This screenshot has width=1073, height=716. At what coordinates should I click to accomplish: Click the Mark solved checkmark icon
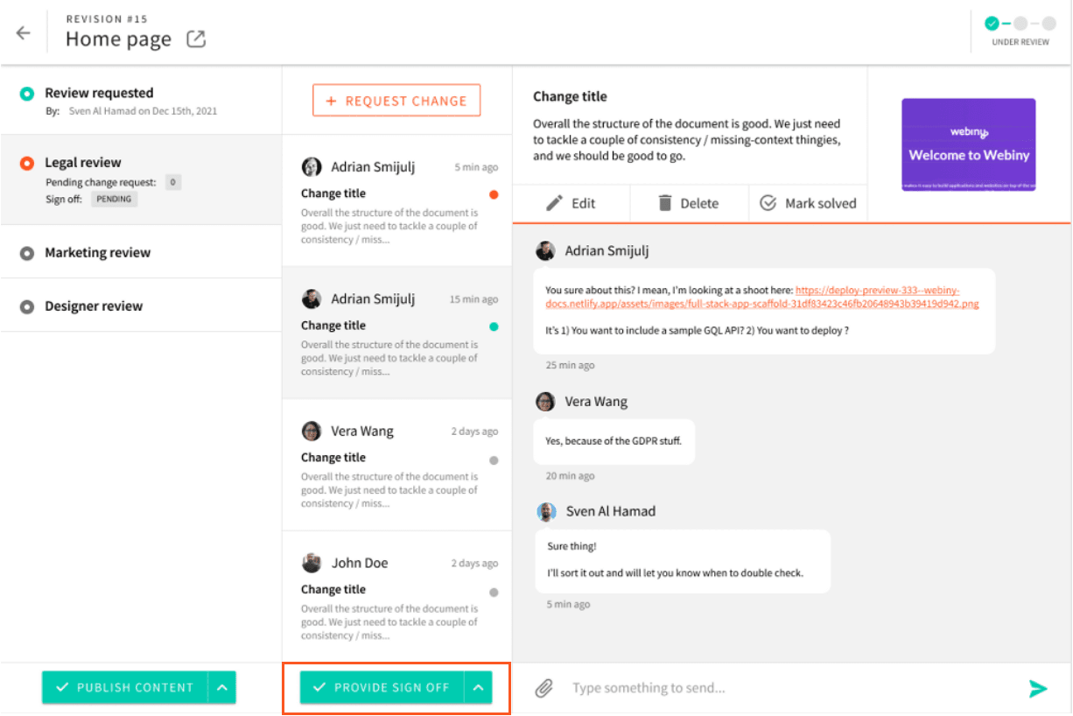point(768,203)
